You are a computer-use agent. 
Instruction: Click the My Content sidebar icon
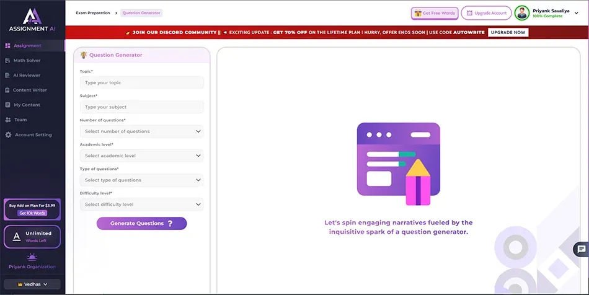(7, 105)
